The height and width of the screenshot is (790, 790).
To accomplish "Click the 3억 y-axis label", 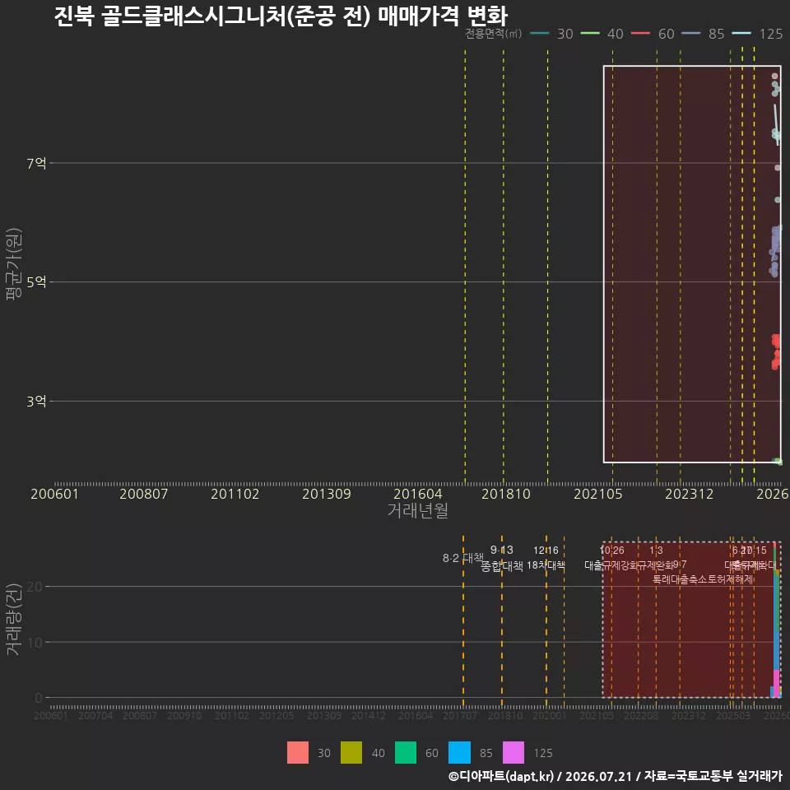I will pyautogui.click(x=37, y=402).
